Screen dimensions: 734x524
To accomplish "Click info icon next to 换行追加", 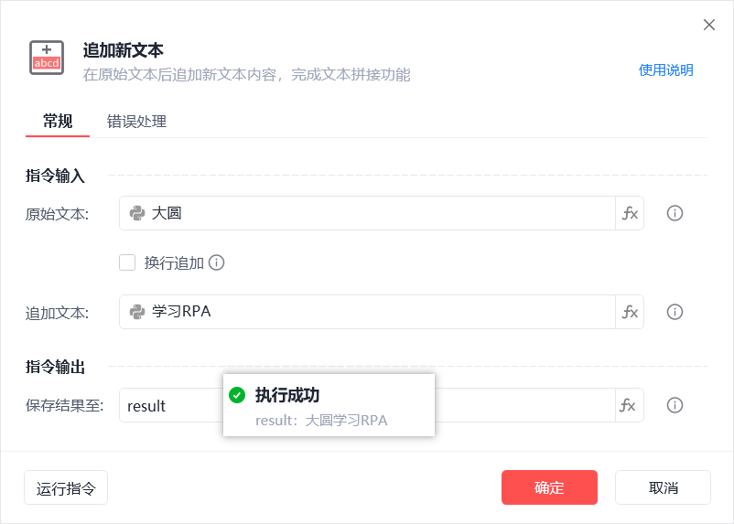I will pyautogui.click(x=216, y=262).
